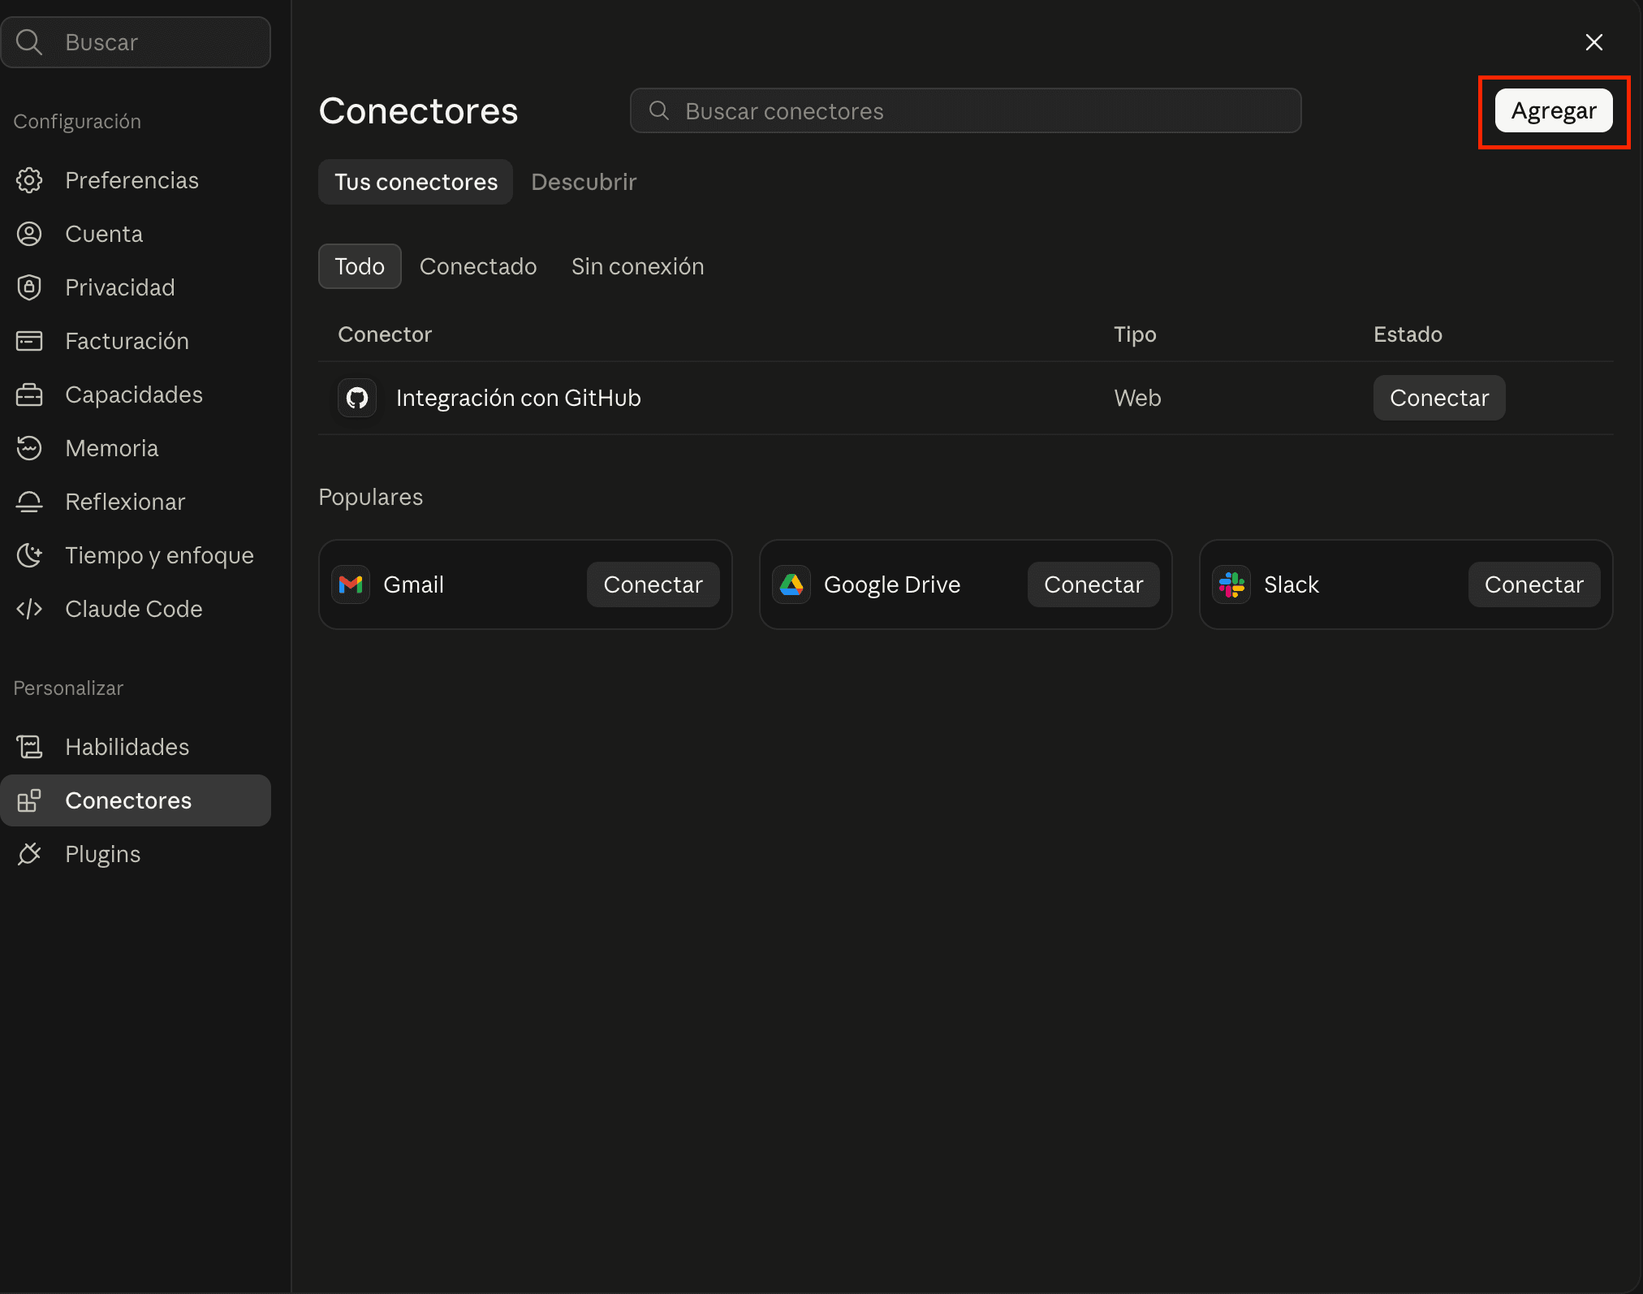Viewport: 1643px width, 1294px height.
Task: Connect Slack connector
Action: 1534,584
